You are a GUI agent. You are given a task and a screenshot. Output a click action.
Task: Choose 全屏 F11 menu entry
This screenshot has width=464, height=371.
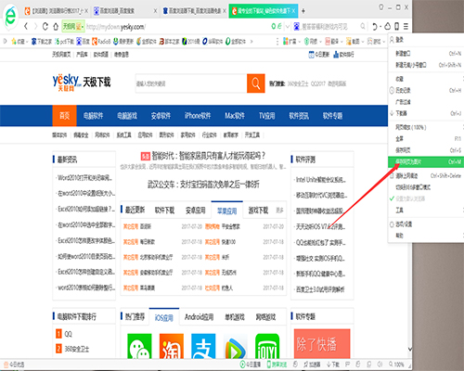[x=426, y=139]
